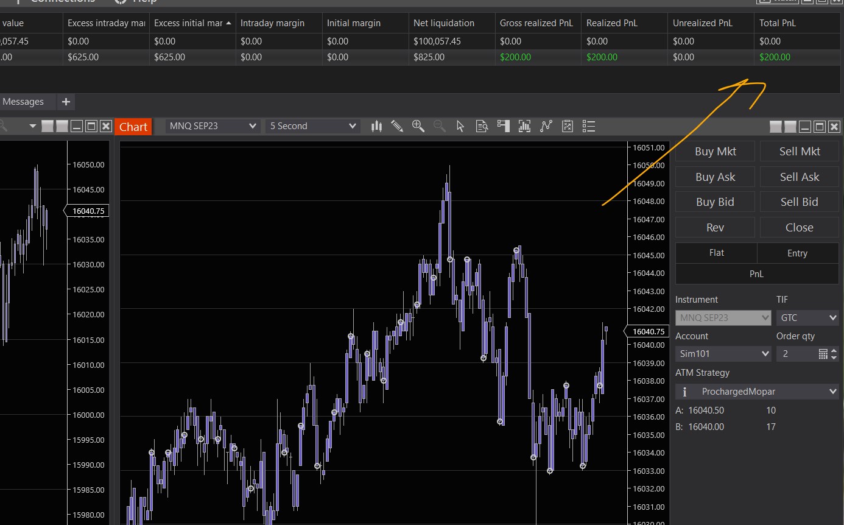Click the ATM Strategy info icon
The height and width of the screenshot is (525, 844).
(x=684, y=392)
